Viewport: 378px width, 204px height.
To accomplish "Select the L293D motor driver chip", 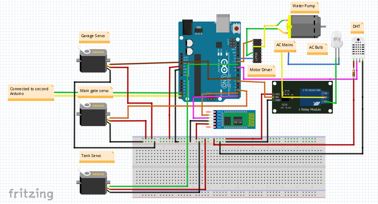I will point(257,51).
